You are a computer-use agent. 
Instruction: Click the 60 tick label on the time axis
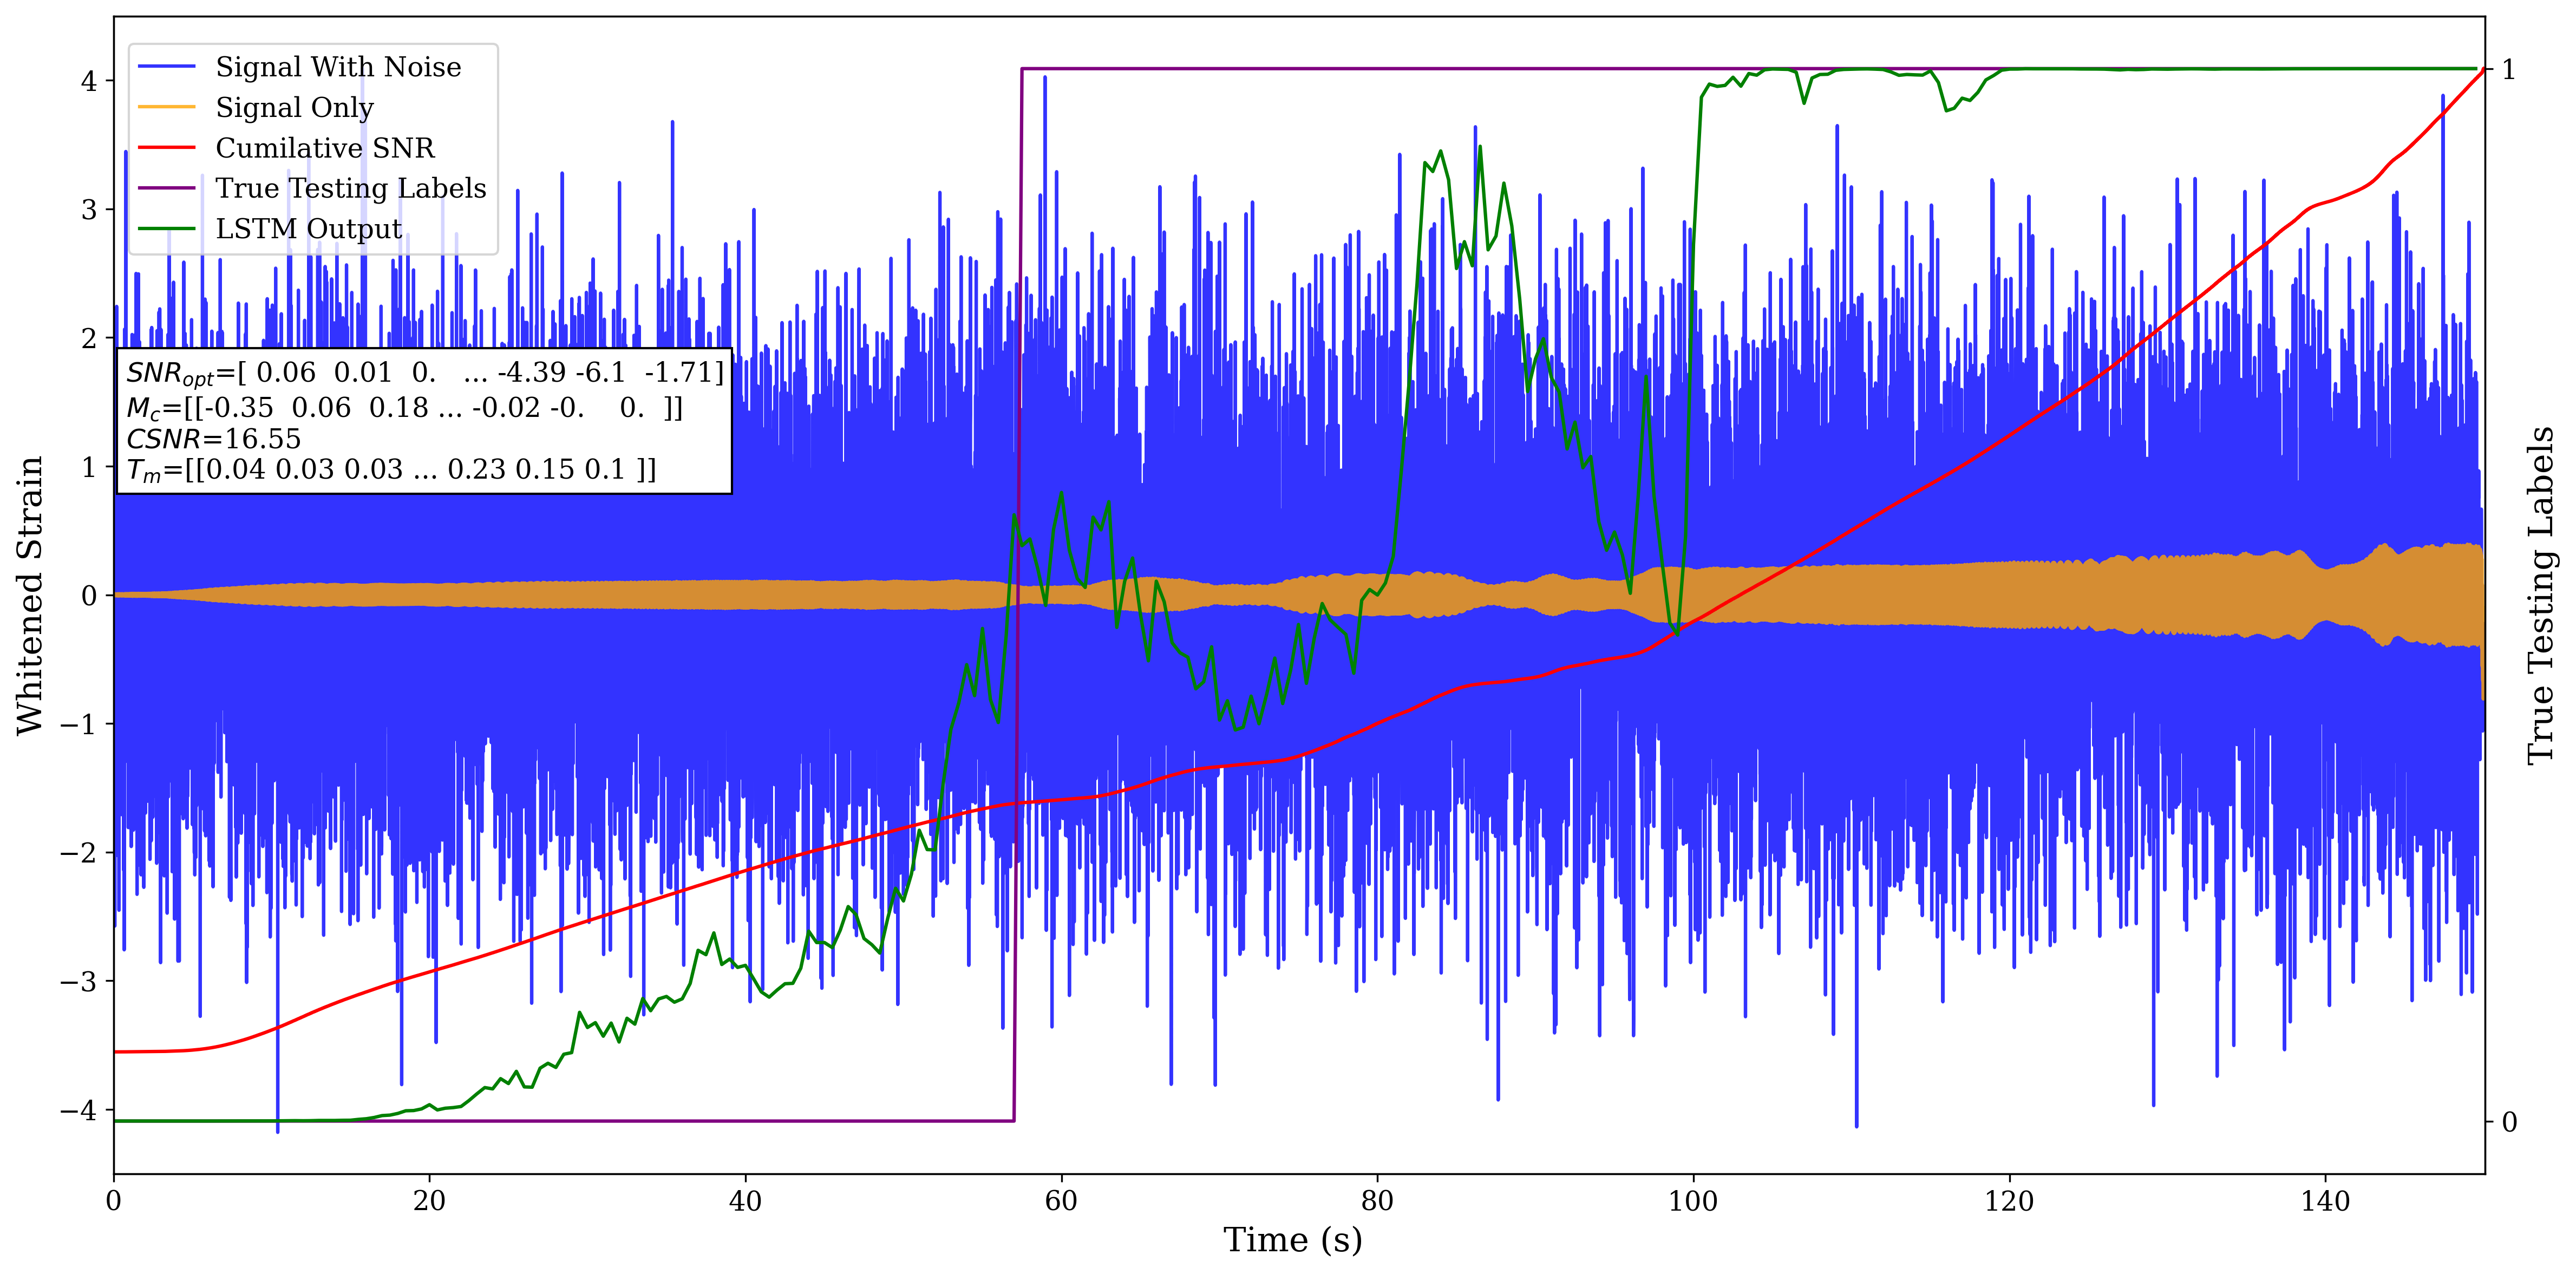point(1060,1201)
